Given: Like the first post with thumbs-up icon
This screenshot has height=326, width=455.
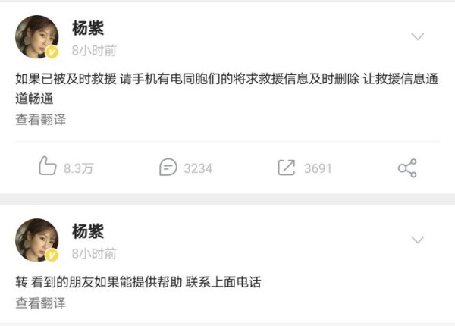Looking at the screenshot, I should [x=47, y=166].
